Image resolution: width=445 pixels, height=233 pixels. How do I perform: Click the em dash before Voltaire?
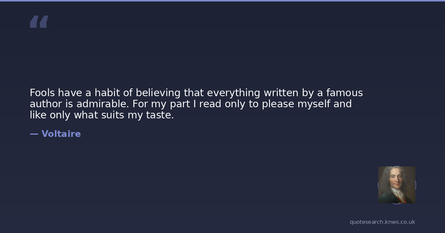click(34, 134)
